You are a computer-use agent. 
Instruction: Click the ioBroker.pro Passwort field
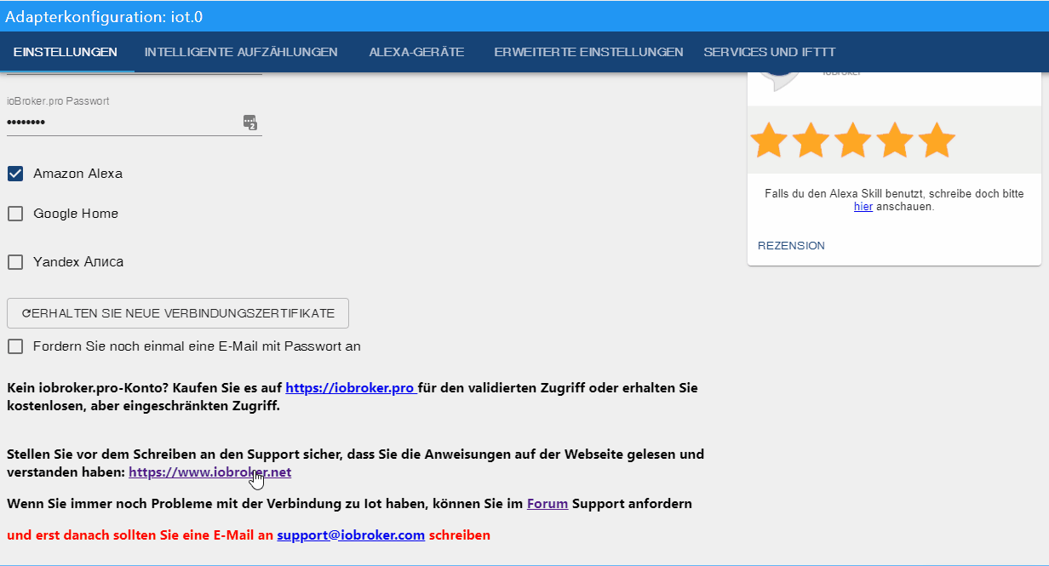coord(135,122)
